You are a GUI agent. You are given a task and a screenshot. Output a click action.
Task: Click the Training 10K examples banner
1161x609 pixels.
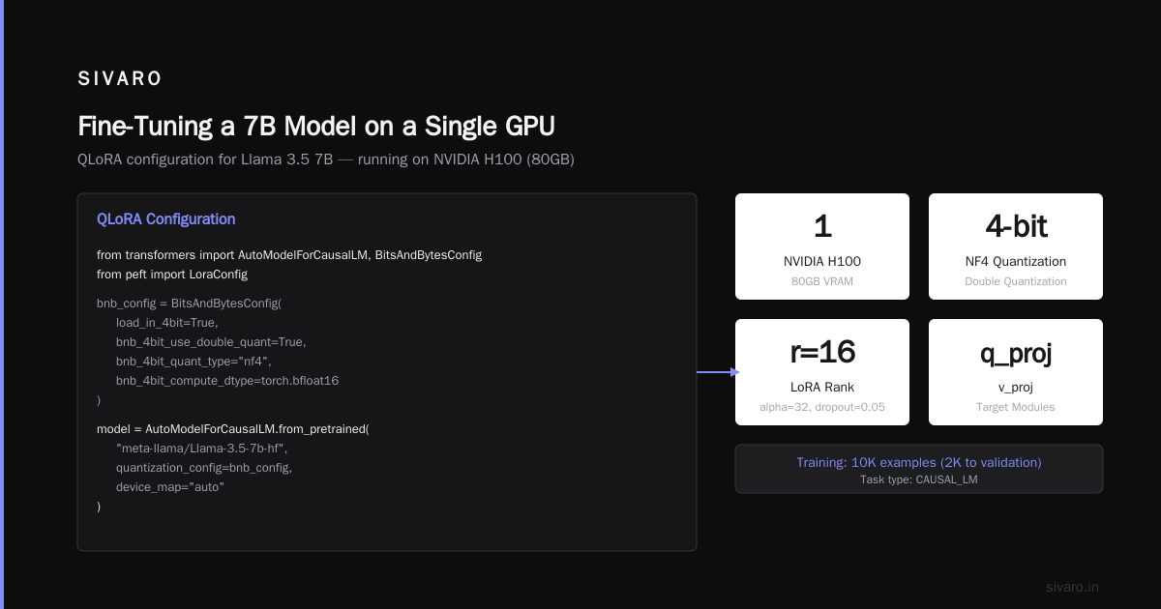[919, 469]
